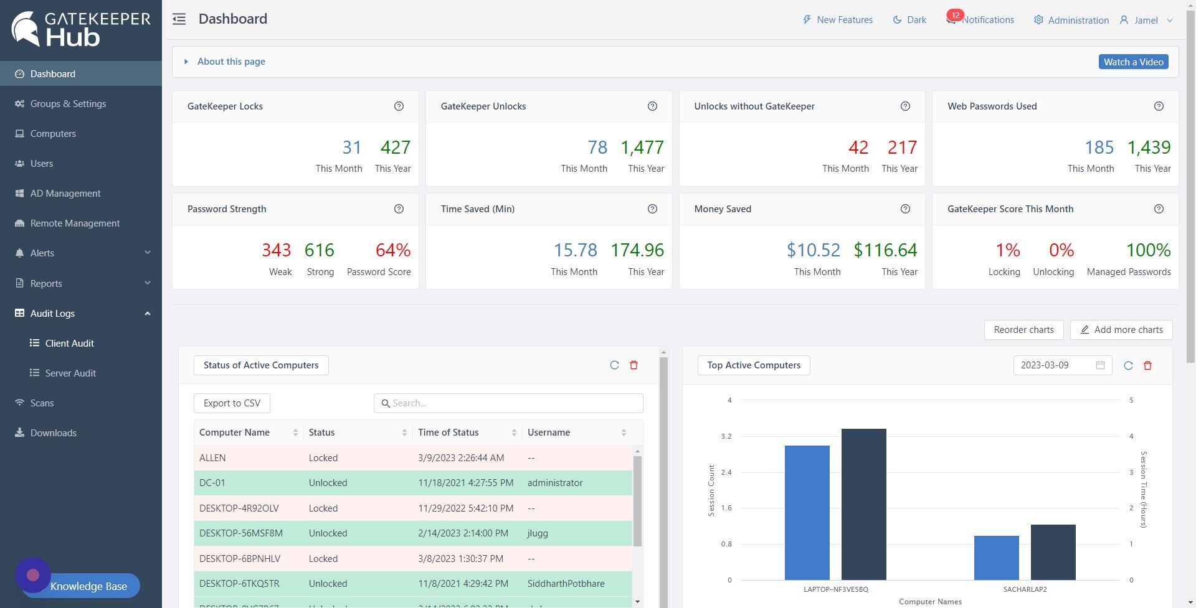Open Users in sidebar

click(x=81, y=163)
